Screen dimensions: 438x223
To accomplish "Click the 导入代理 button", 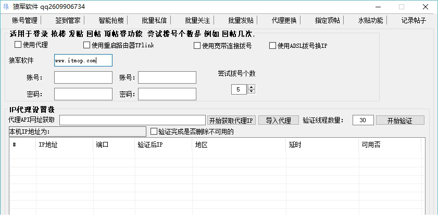I will [279, 121].
